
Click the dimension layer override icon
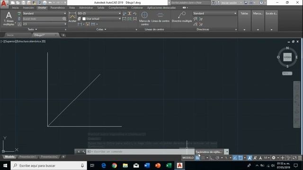point(79,19)
